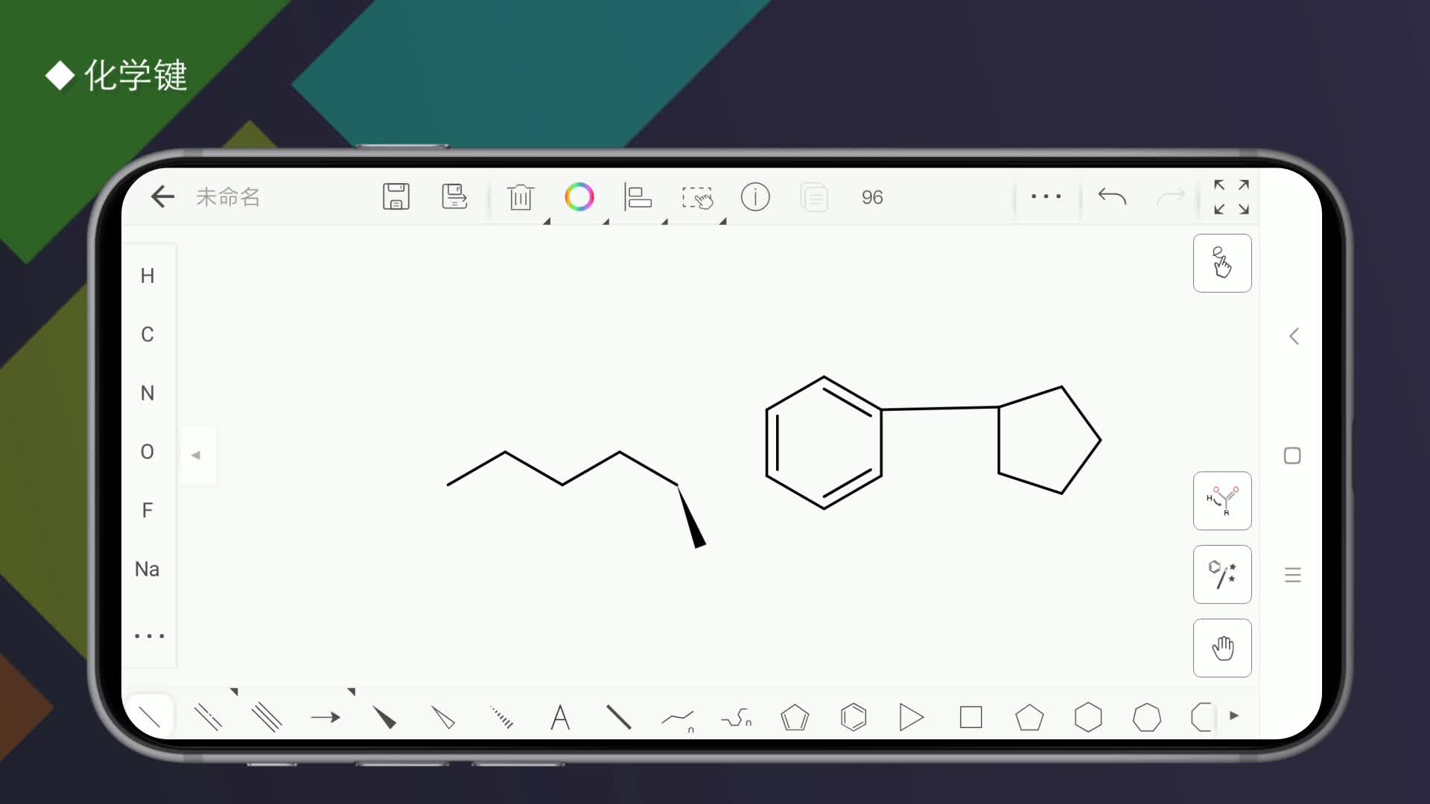1430x804 pixels.
Task: Undo the last drawing action
Action: pos(1112,197)
